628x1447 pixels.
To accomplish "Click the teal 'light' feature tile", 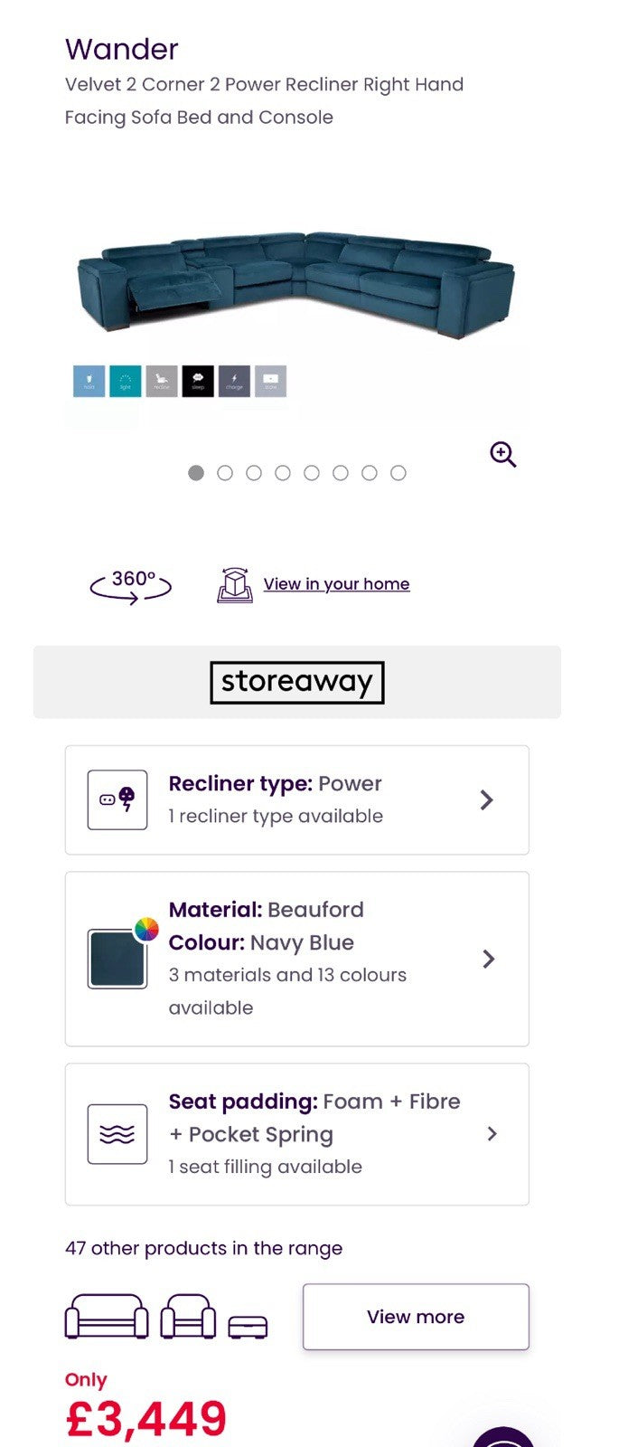I will (x=126, y=381).
